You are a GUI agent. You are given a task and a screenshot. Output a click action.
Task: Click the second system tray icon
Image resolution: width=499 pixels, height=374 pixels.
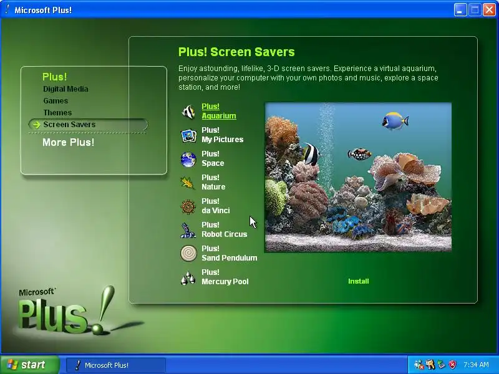(430, 365)
